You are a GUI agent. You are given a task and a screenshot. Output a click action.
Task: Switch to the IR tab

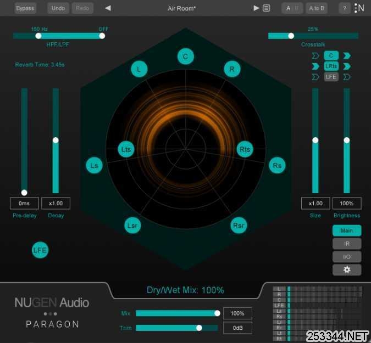coord(347,244)
